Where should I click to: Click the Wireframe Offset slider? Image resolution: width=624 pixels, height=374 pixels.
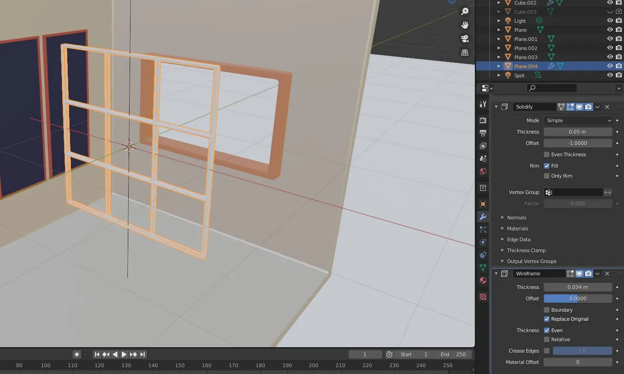pos(578,299)
